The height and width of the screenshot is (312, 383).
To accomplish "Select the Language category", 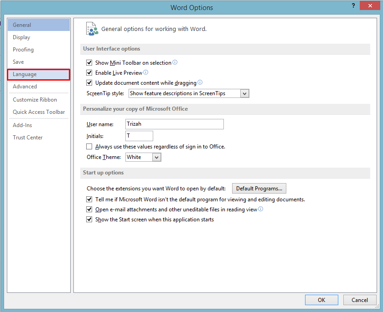I will [39, 74].
